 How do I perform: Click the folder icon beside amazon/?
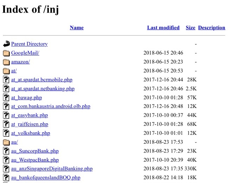pyautogui.click(x=6, y=62)
